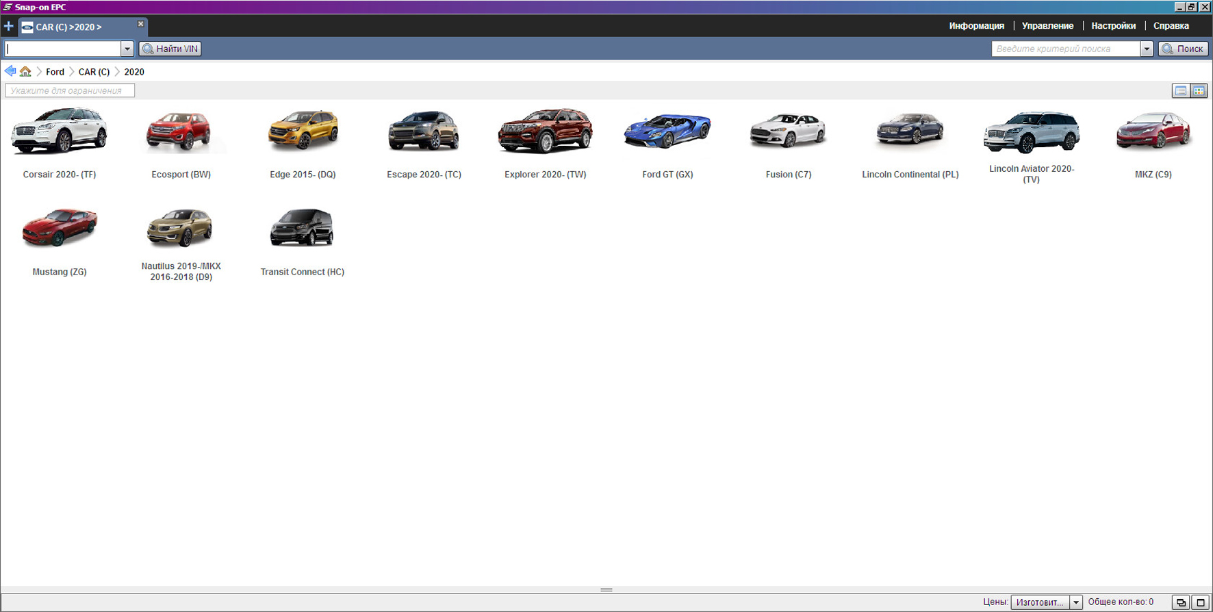
Task: Click the restore panel icon in status bar
Action: (x=1181, y=602)
